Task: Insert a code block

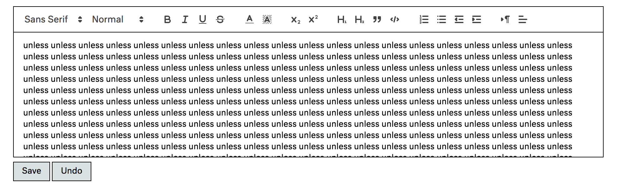Action: [x=395, y=20]
